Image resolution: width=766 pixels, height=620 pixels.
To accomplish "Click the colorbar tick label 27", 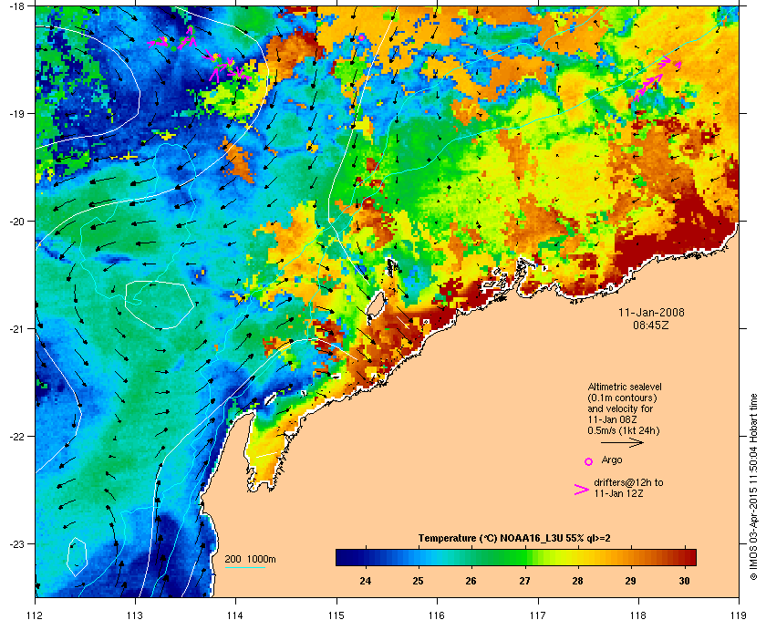I will [x=524, y=581].
